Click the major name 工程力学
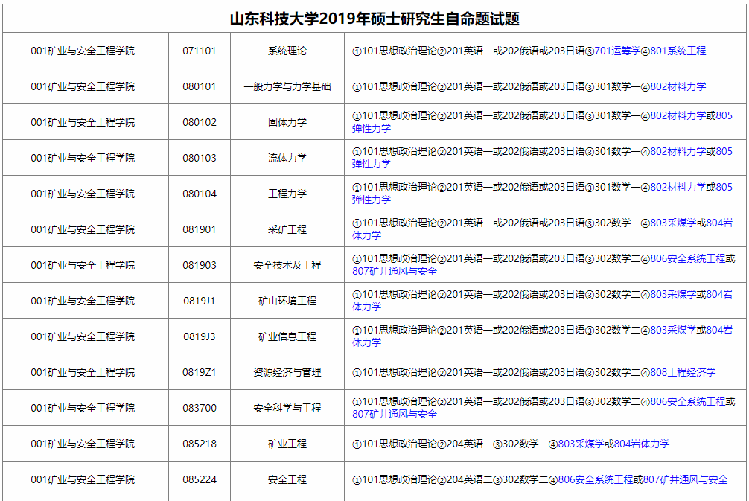This screenshot has width=749, height=501. click(x=287, y=194)
